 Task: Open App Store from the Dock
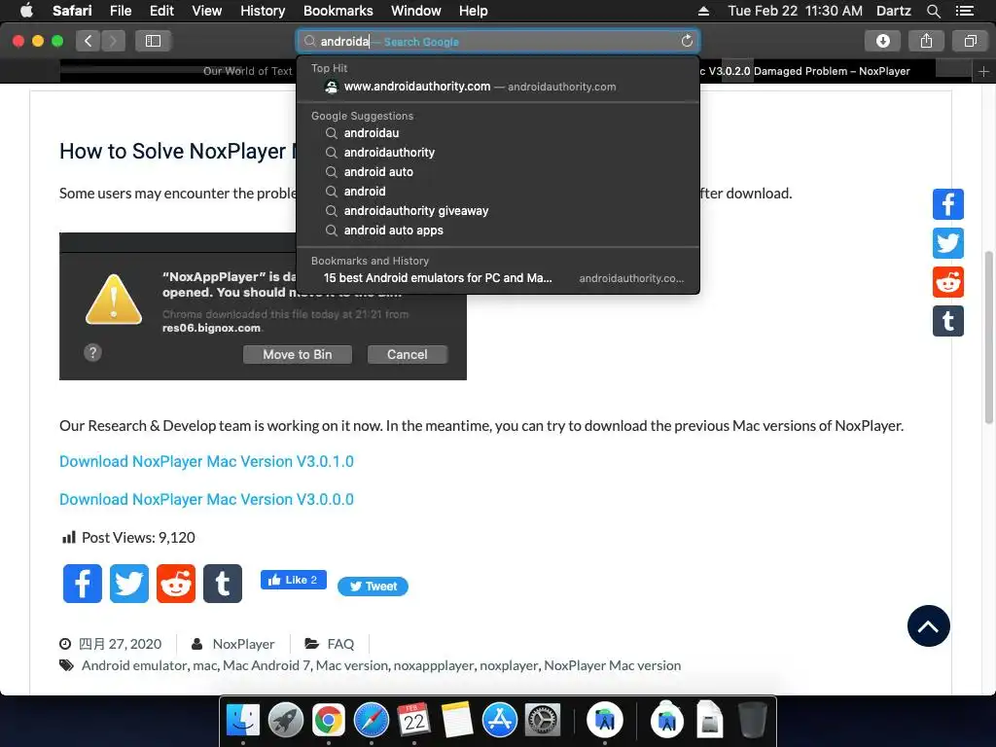pos(499,721)
